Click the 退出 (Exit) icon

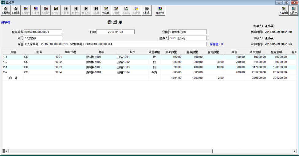(293, 10)
